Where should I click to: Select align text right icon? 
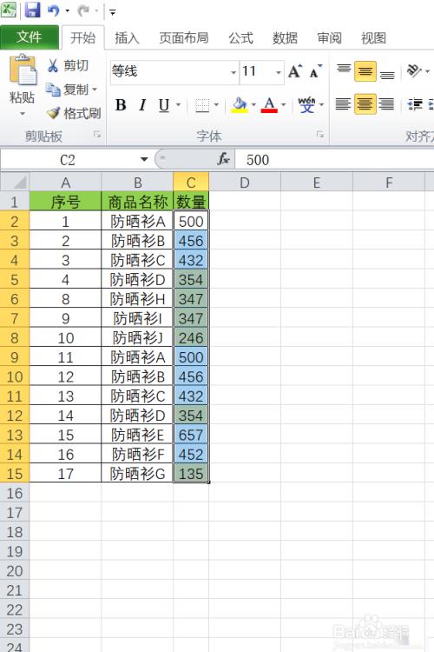pos(386,104)
